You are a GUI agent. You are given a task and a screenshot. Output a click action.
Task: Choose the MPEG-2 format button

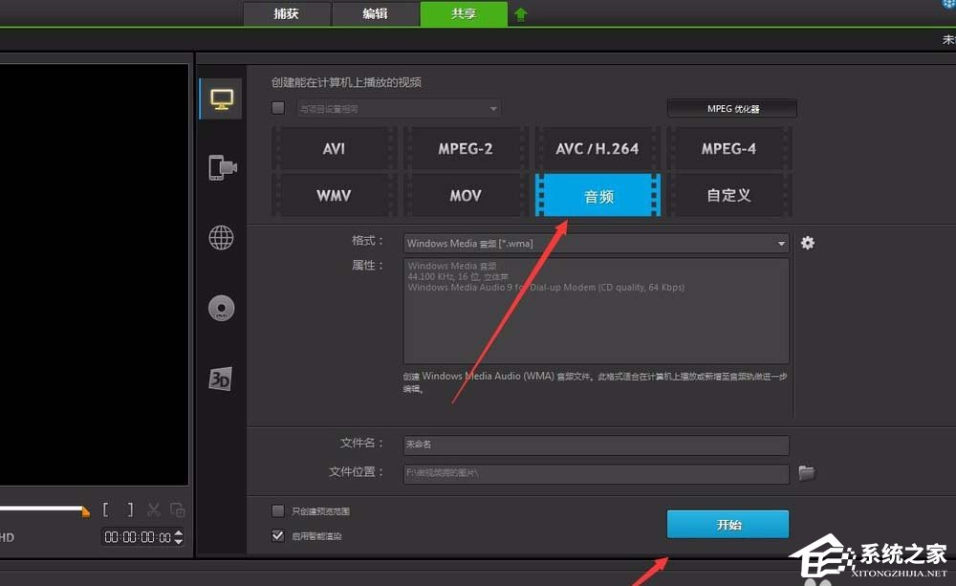pos(466,149)
